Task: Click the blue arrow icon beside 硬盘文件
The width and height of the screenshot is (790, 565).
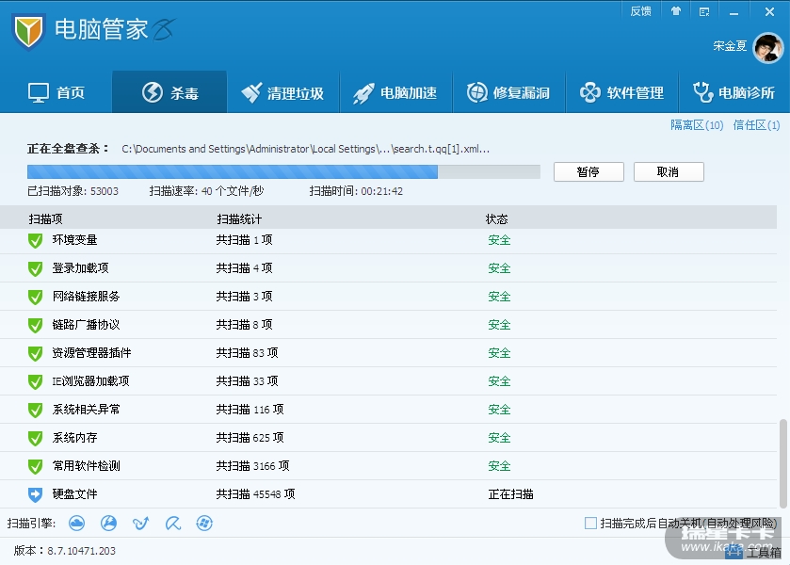Action: [36, 494]
